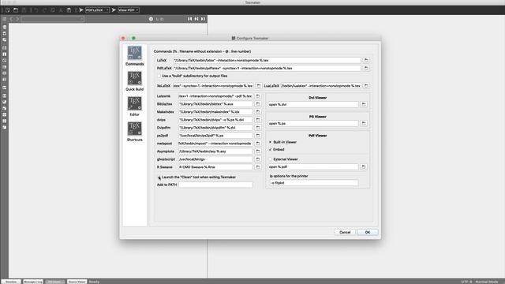
Task: Click into the Dvi Viewer command field
Action: point(313,104)
